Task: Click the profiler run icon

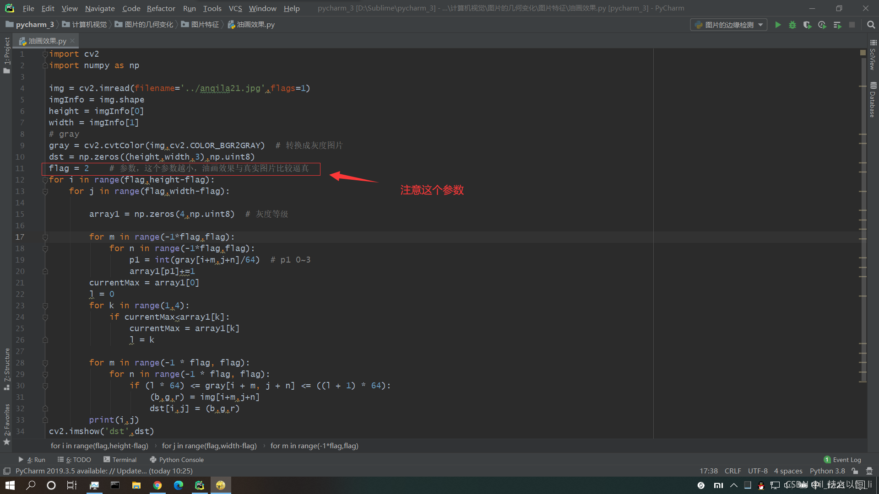Action: point(822,25)
